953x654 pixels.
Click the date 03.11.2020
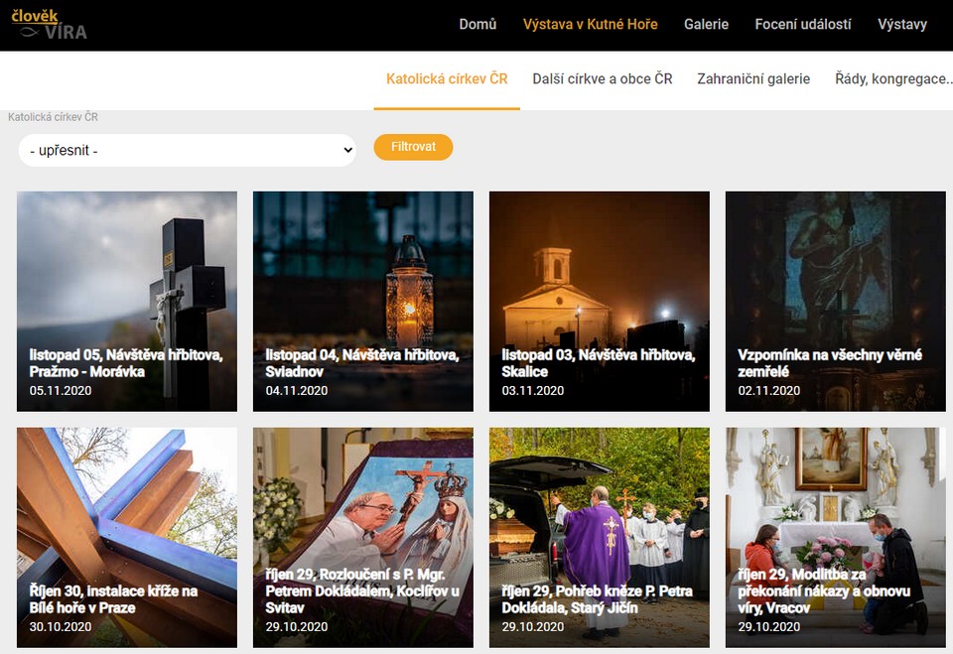(x=533, y=391)
